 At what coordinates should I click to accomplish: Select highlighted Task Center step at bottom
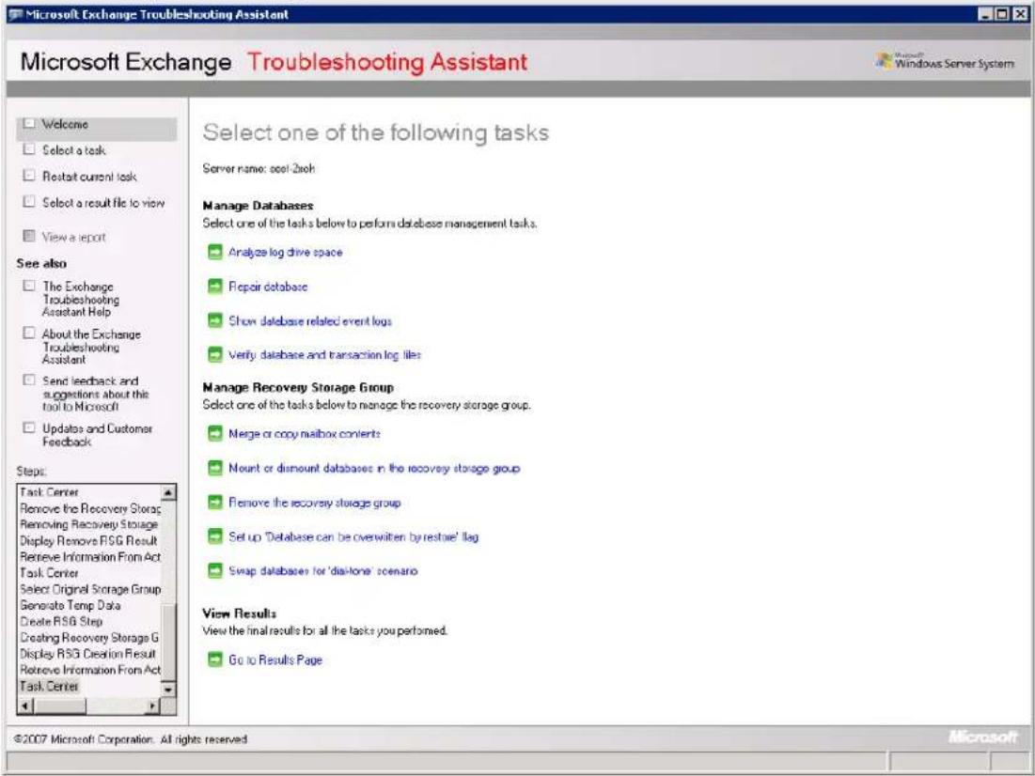point(49,686)
